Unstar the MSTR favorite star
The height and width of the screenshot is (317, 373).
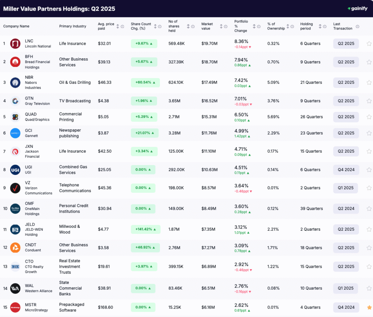(x=369, y=307)
